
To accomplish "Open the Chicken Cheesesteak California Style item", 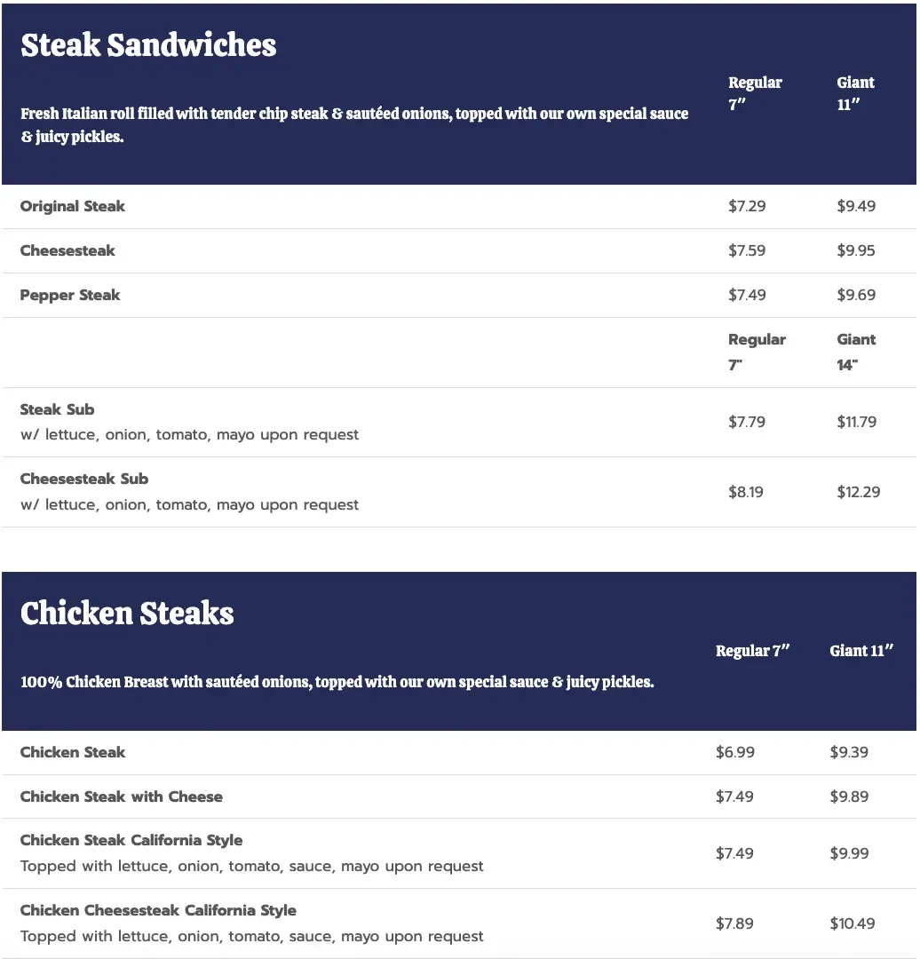I will point(158,910).
